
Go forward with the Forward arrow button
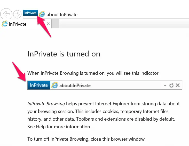[x=17, y=14]
